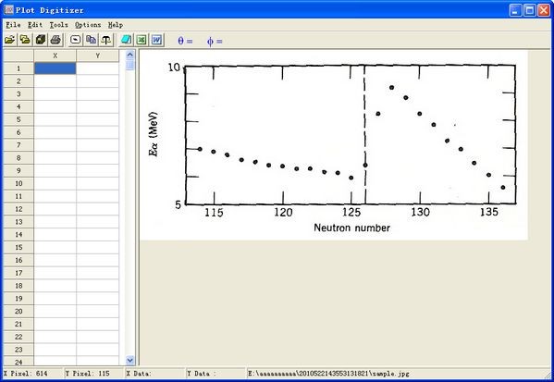Click the rounded rectangle toolbar icon
554x382 pixels.
click(x=75, y=40)
